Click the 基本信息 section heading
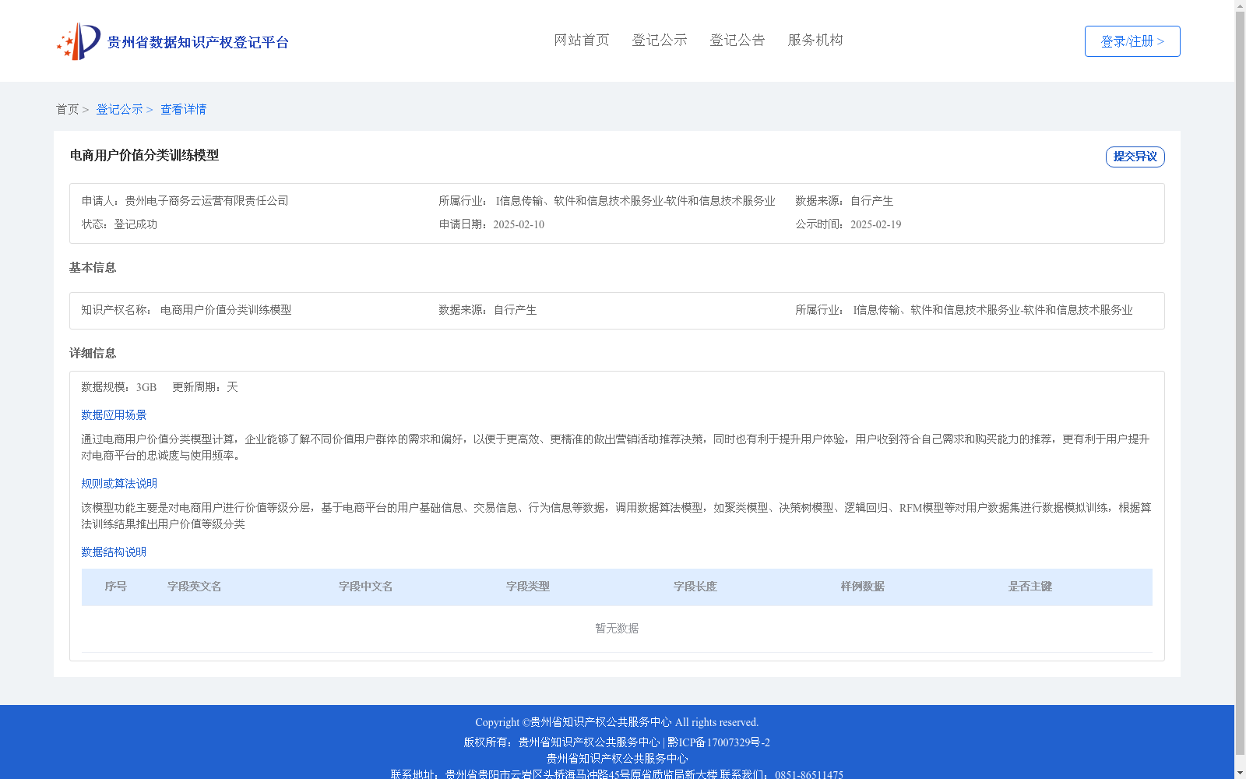1246x779 pixels. (93, 267)
